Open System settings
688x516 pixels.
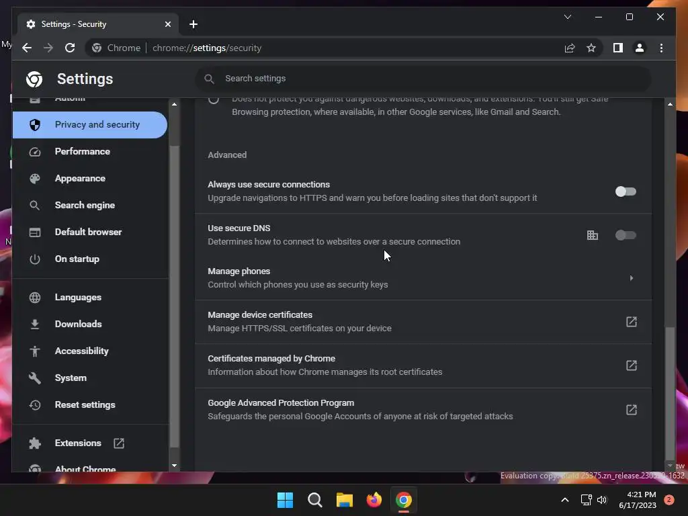click(89, 378)
